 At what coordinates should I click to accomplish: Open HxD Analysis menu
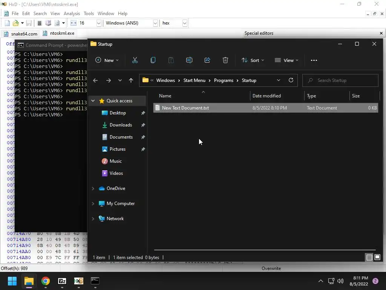click(x=72, y=14)
